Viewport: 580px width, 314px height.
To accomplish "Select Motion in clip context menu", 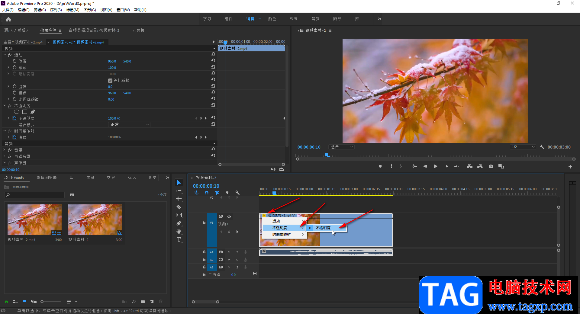I will click(285, 221).
